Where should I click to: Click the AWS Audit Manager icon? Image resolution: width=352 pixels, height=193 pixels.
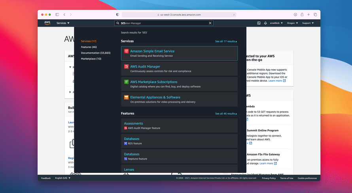126,67
